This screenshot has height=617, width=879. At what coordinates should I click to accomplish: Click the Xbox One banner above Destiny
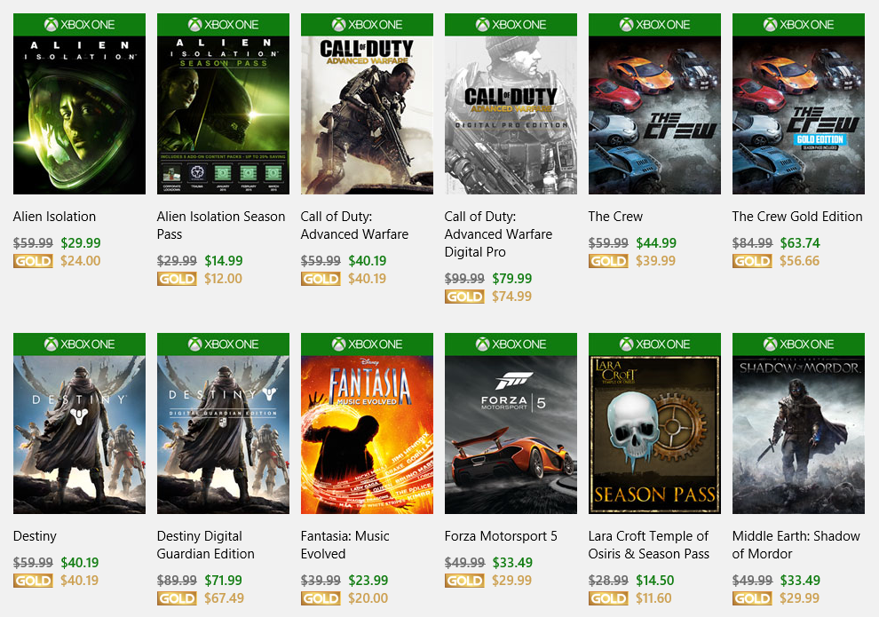point(79,344)
